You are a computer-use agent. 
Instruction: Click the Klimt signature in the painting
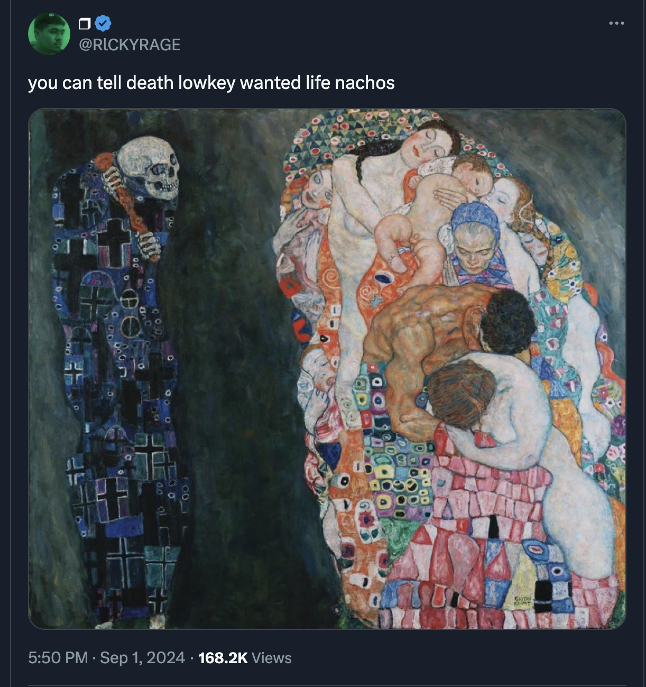(x=521, y=600)
